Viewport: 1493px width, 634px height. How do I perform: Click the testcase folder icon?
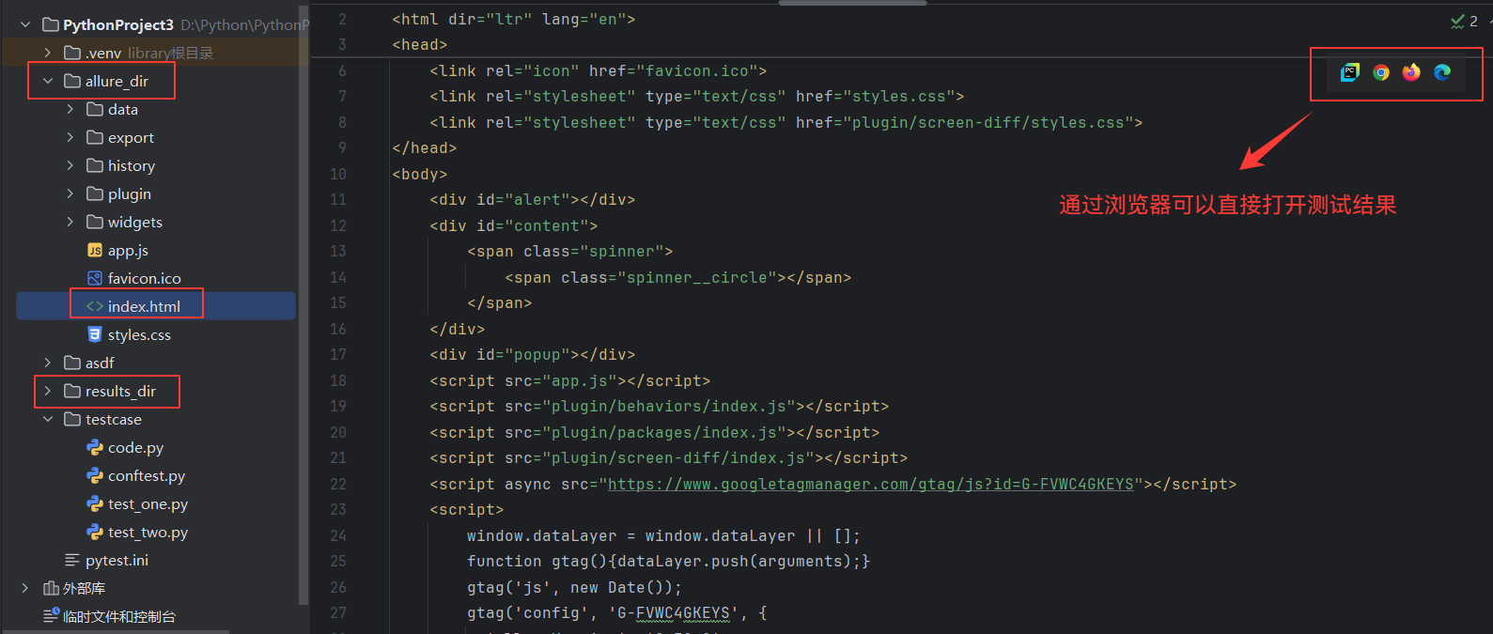(72, 419)
